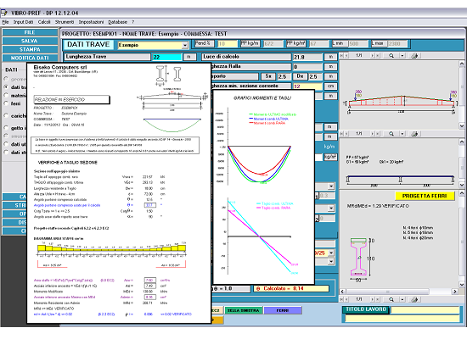Screen dimensions: 467x339
Task: Open the combo box below the 0.3 field
Action: click(x=331, y=208)
